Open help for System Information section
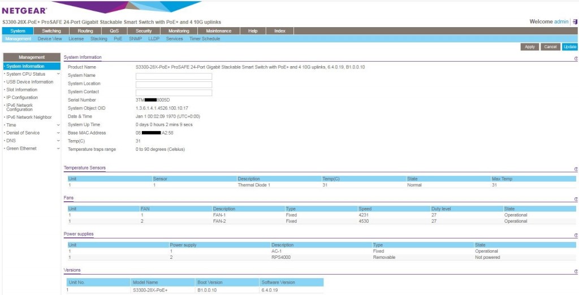Image resolution: width=579 pixels, height=295 pixels. pyautogui.click(x=576, y=59)
